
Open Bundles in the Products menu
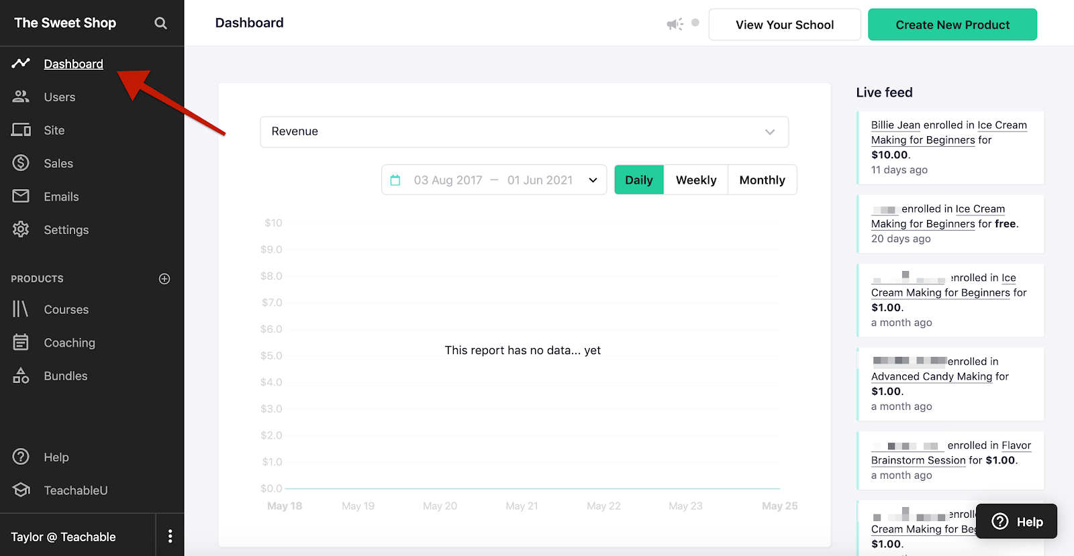[x=65, y=376]
